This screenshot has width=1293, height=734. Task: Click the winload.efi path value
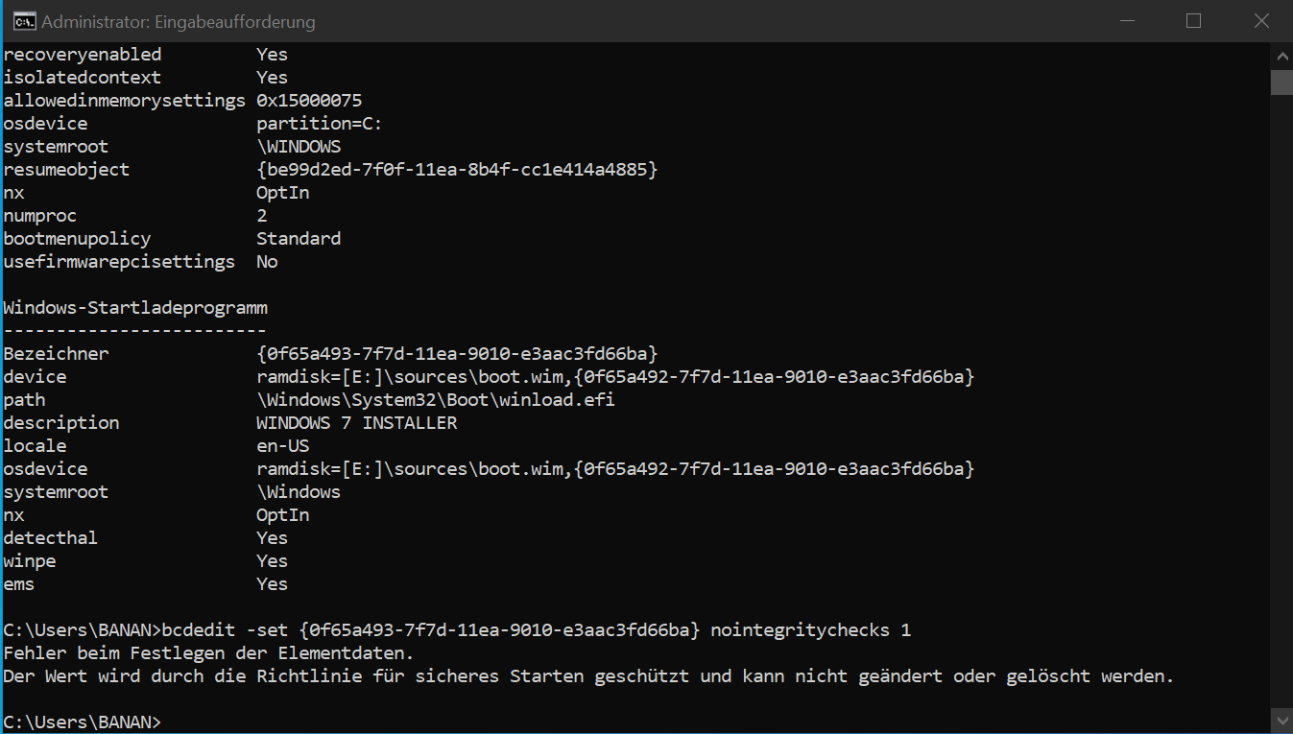click(x=435, y=400)
